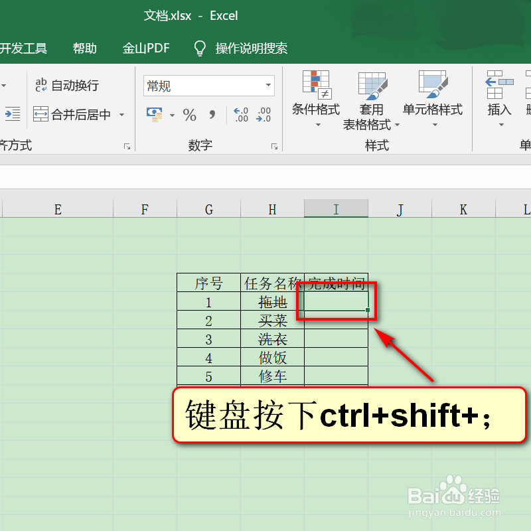Open Cell Styles (单元格样式) gallery
This screenshot has height=531, width=531.
433,98
